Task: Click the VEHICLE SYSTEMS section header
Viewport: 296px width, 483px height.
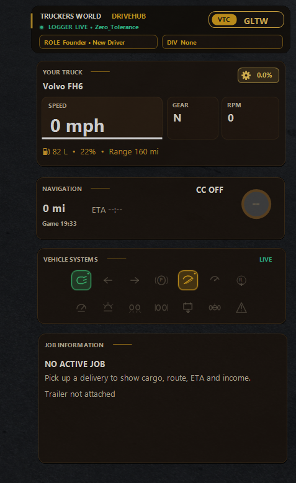Action: (71, 260)
